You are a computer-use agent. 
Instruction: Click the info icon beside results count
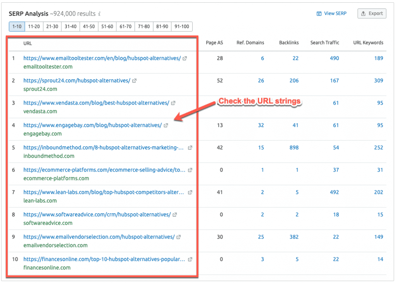coord(99,14)
